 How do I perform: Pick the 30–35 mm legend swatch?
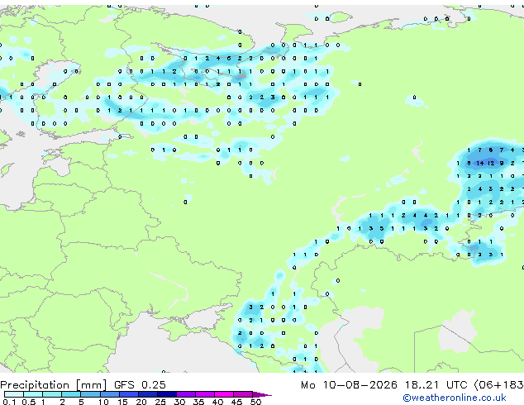[x=186, y=394]
